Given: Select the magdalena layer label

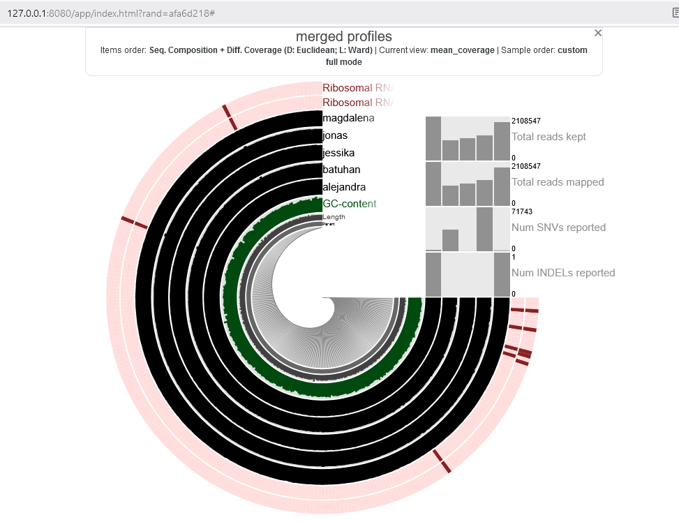Looking at the screenshot, I should [x=348, y=119].
